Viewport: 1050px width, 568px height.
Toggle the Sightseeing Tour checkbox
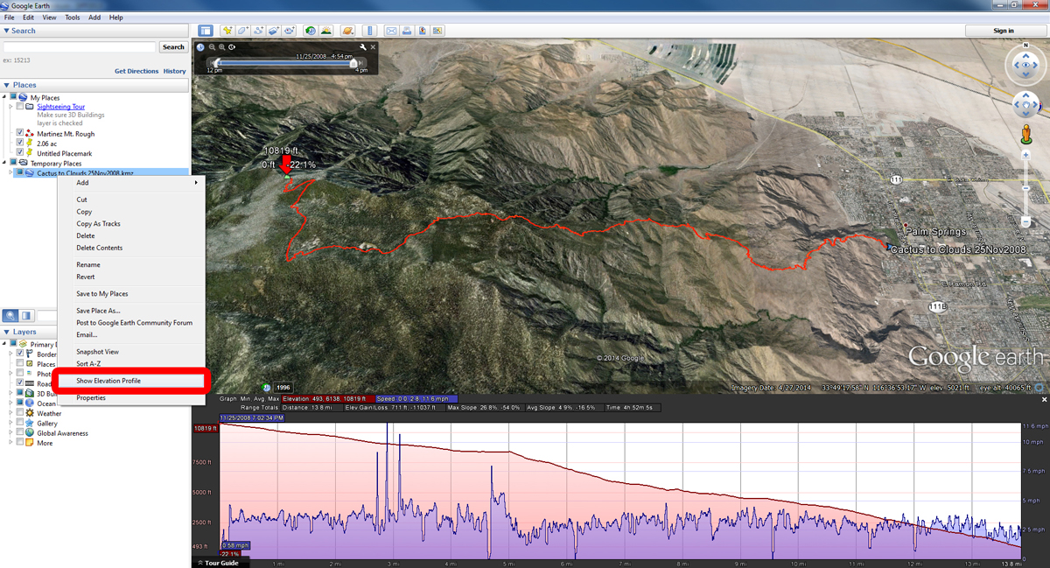click(19, 106)
